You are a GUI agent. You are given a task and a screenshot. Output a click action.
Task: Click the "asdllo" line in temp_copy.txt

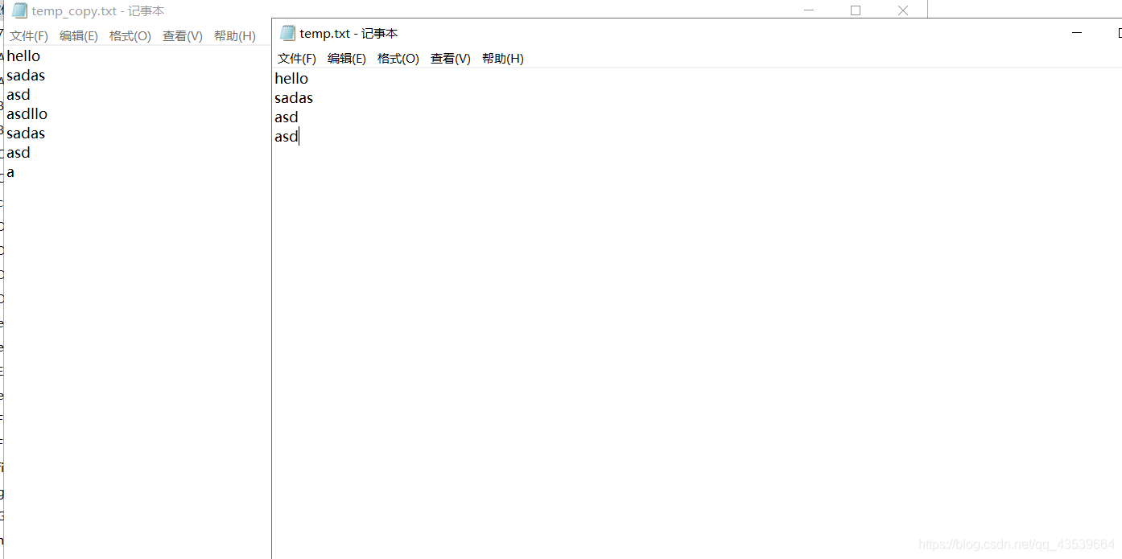[27, 113]
